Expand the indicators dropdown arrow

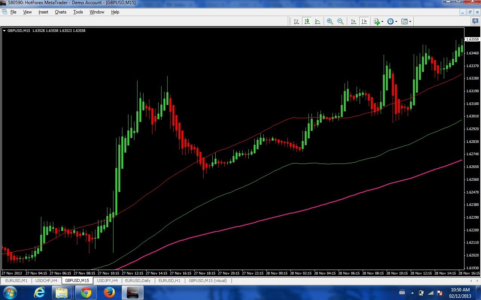[x=383, y=21]
